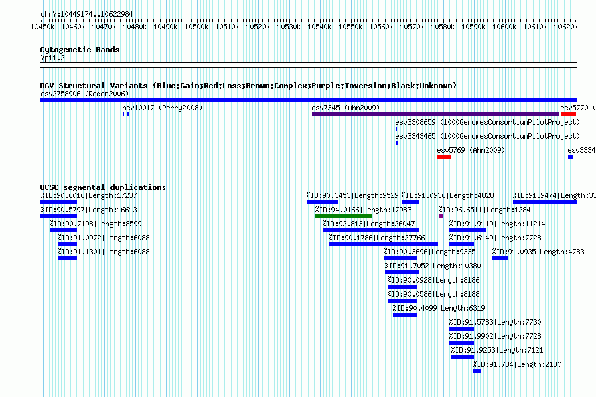
Task: Select the esv7345 (Ahn2009) label
Action: 346,108
